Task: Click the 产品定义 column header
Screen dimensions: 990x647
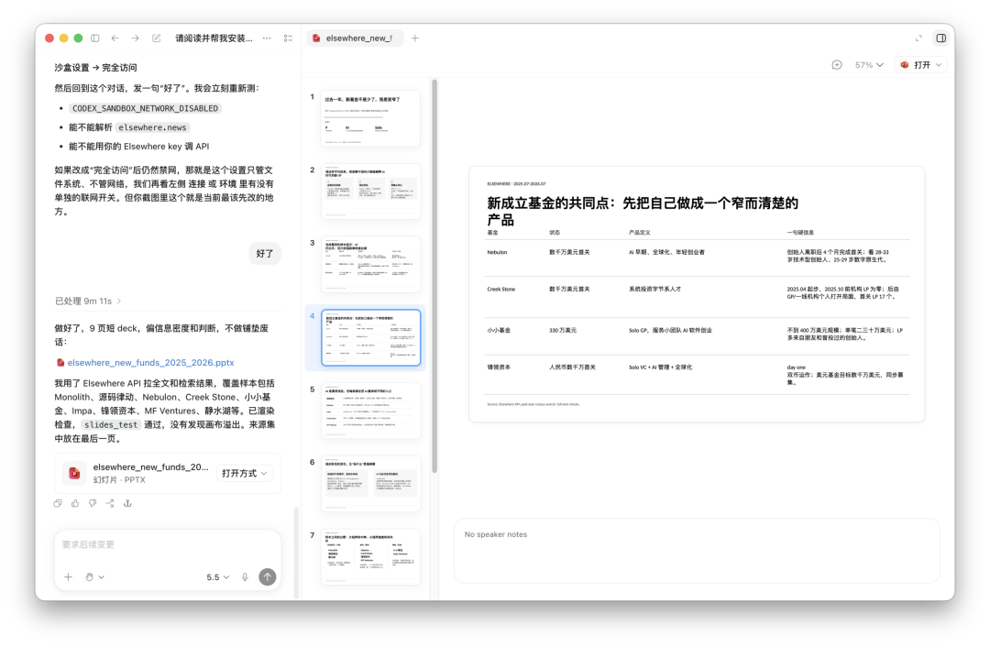Action: point(639,233)
